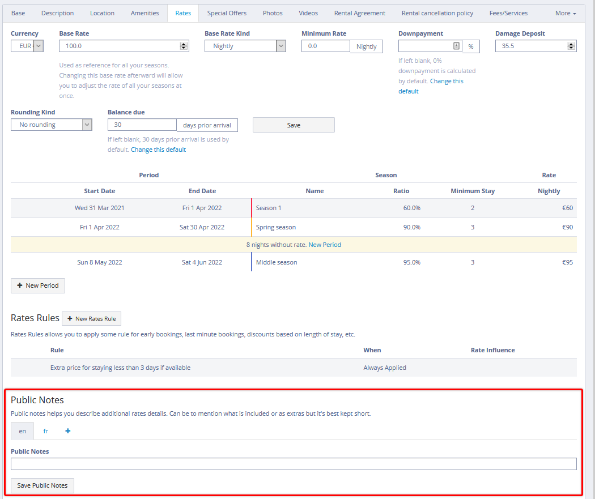Add a New Rates Rule
This screenshot has width=595, height=499.
coord(91,318)
